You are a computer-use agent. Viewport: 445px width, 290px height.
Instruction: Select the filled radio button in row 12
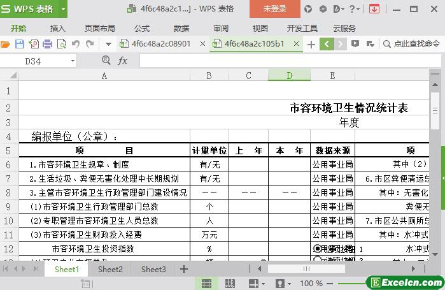click(317, 249)
